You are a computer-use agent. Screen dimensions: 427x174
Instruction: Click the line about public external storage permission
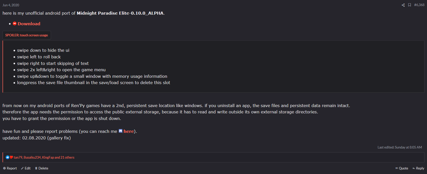[160, 112]
